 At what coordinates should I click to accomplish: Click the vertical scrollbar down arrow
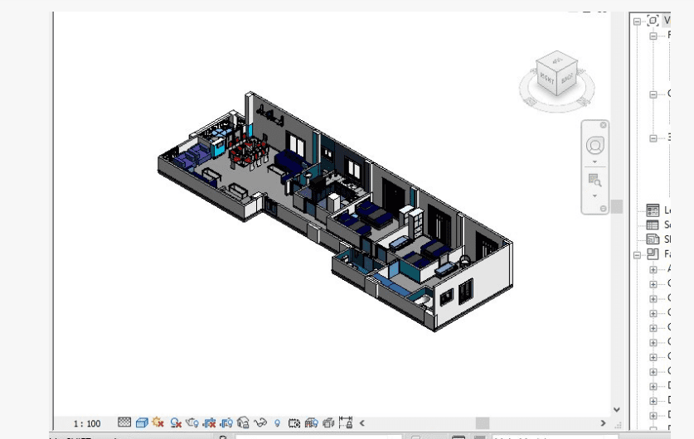click(x=616, y=408)
